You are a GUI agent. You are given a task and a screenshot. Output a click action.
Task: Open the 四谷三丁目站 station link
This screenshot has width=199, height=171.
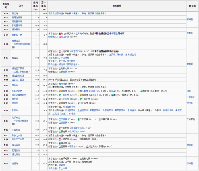18,80
